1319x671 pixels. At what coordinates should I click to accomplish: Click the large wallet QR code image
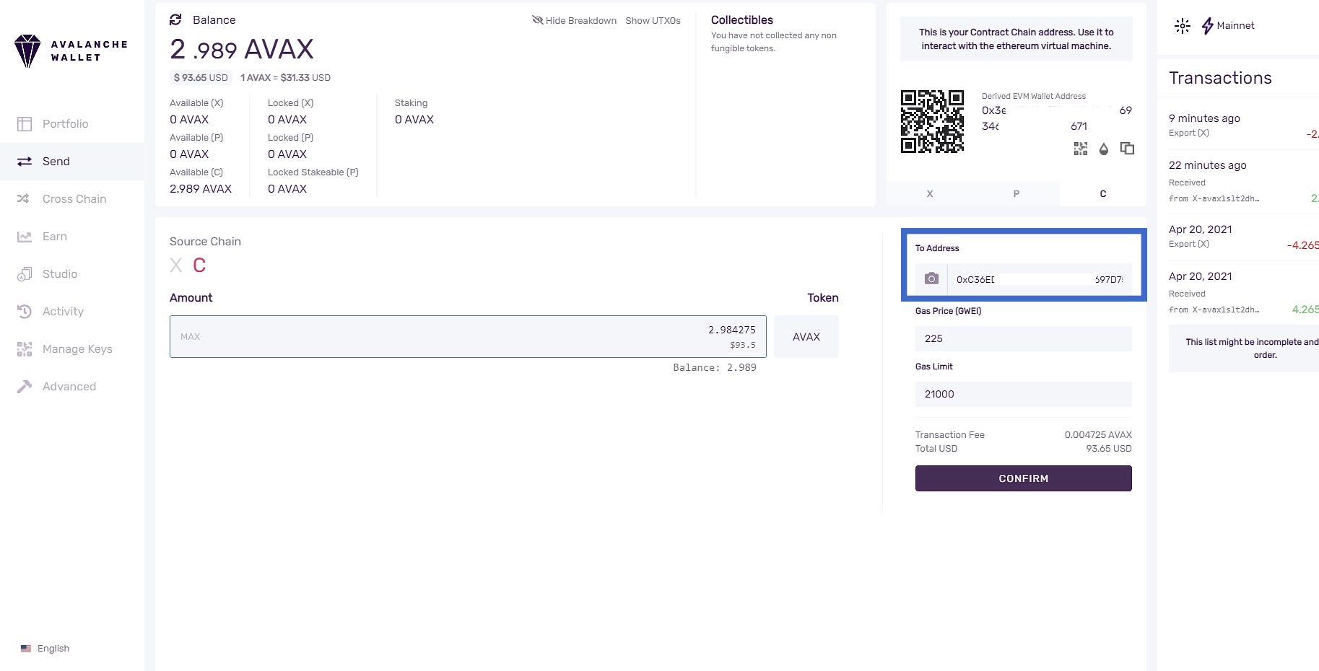point(932,121)
